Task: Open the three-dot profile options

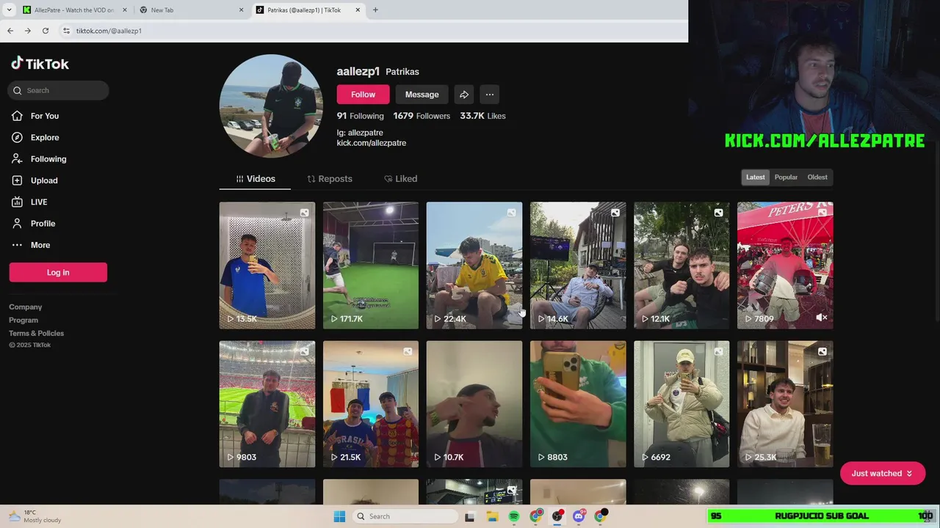Action: 490,94
